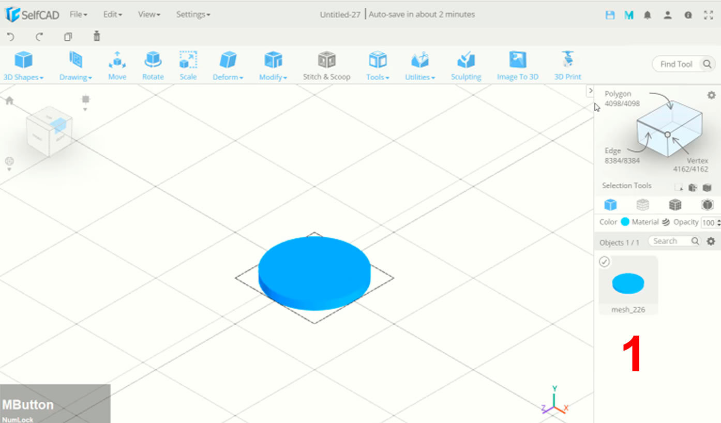Click the mesh_226 object name
This screenshot has height=423, width=721.
(x=628, y=310)
